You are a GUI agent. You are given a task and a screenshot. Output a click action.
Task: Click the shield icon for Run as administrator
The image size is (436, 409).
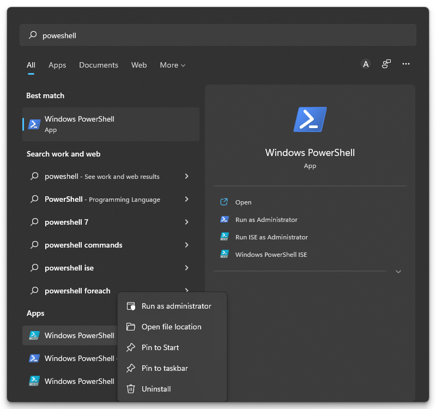coord(131,306)
